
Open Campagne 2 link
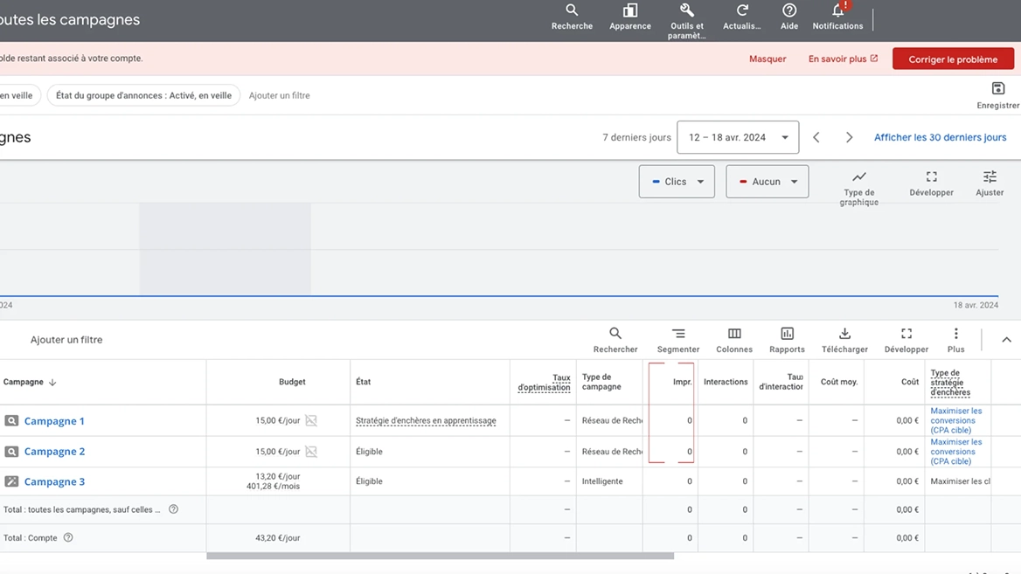tap(54, 452)
